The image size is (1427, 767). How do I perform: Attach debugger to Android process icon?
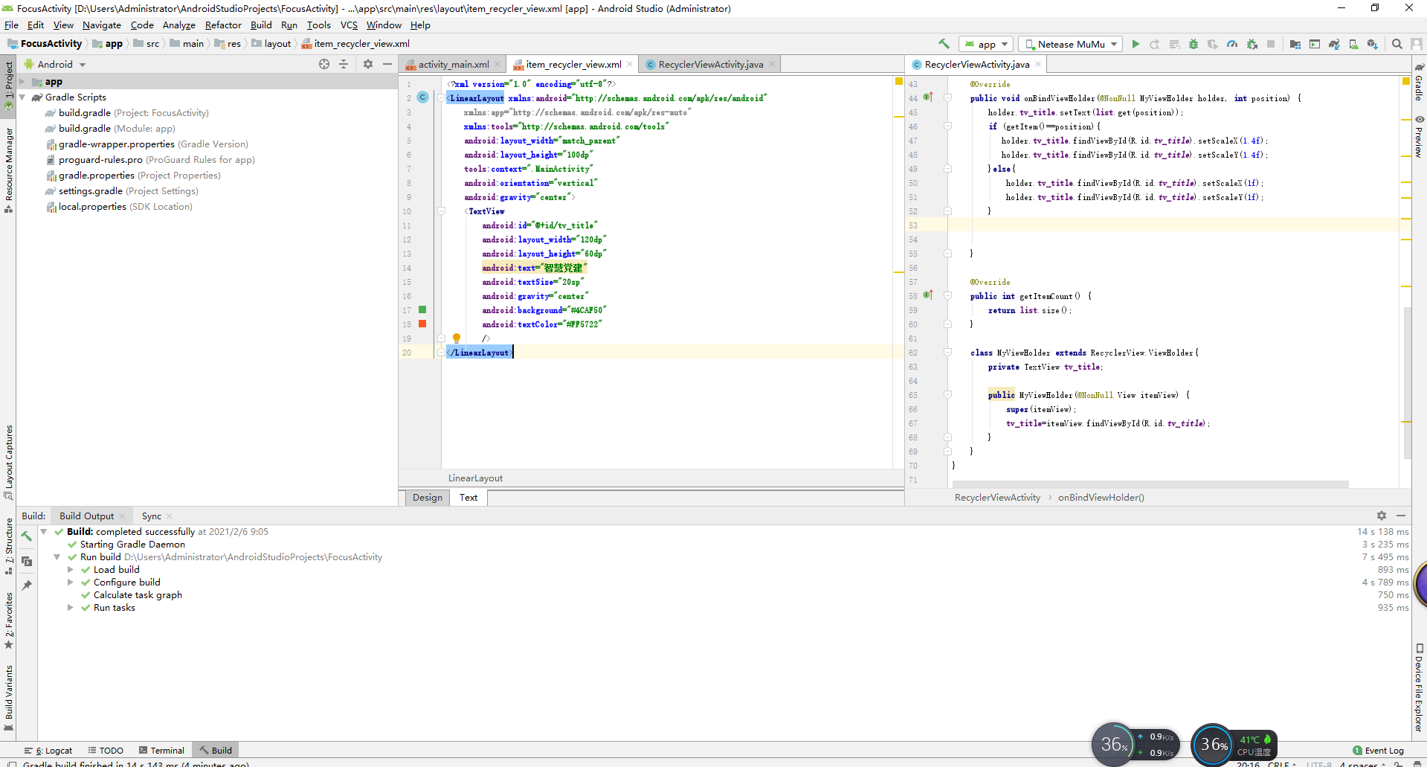coord(1252,44)
